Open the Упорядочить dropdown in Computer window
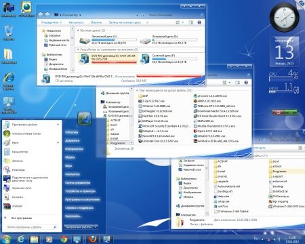Viewport: 305px width, 244px height. 52,22
